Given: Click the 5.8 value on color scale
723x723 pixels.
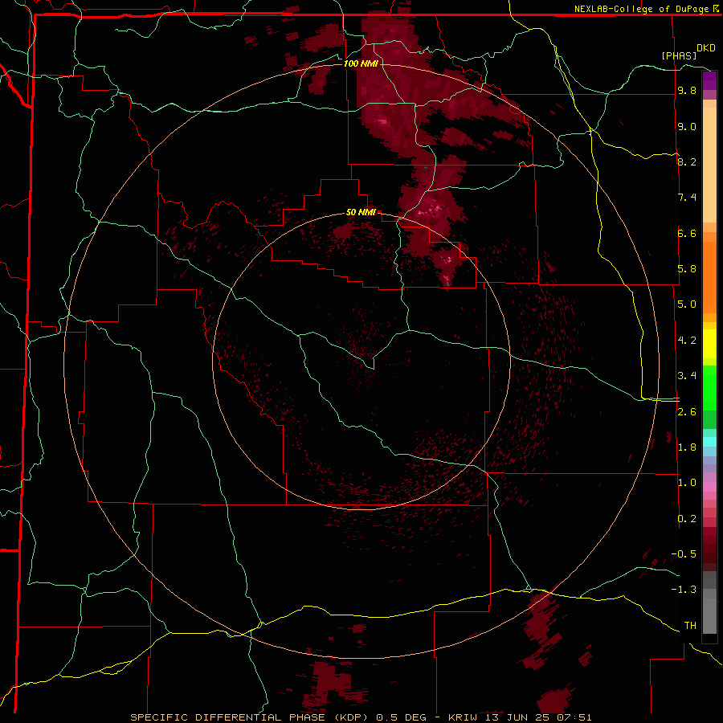Looking at the screenshot, I should 687,269.
